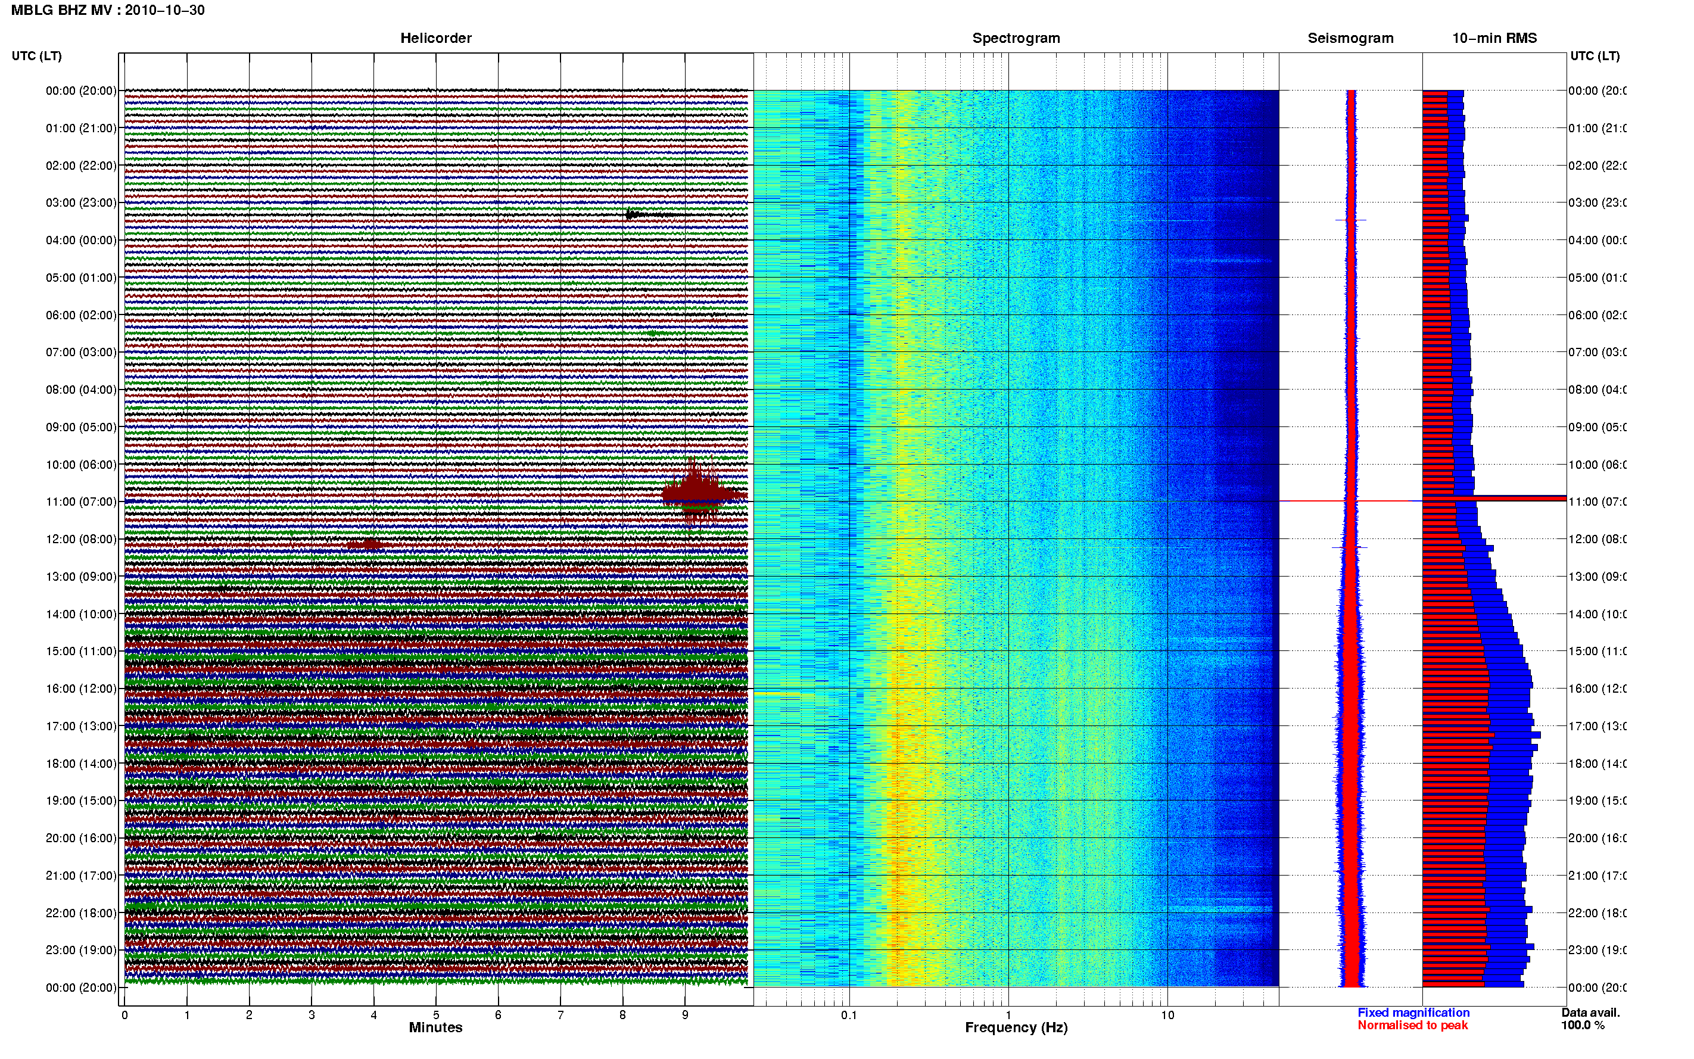Screen dimensions: 1694x1059
Task: Click the left '07:00 (03:00)' time label
Action: coord(81,352)
